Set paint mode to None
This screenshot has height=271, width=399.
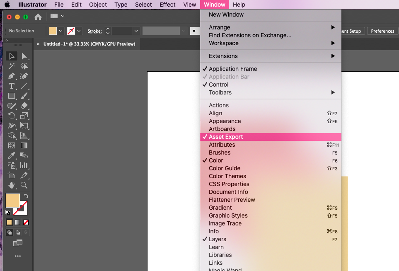tap(26, 223)
